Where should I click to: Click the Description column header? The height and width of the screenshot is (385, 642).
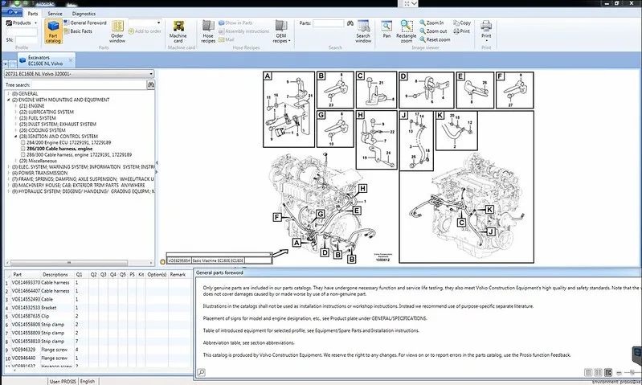click(x=55, y=274)
